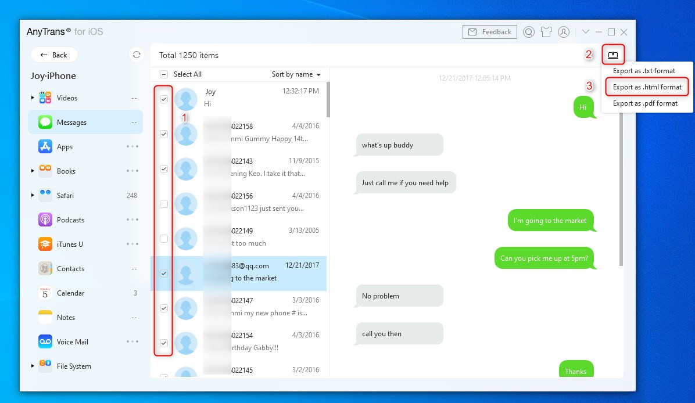The height and width of the screenshot is (403, 695).
Task: Expand the Books category tree
Action: click(x=33, y=171)
